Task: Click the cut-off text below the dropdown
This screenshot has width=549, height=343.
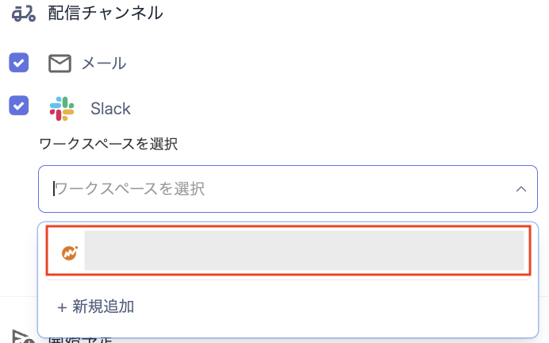Action: 79,339
